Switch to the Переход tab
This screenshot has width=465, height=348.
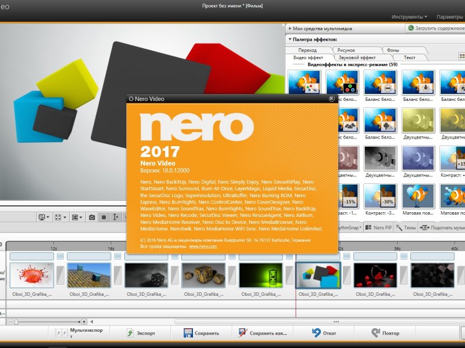307,50
